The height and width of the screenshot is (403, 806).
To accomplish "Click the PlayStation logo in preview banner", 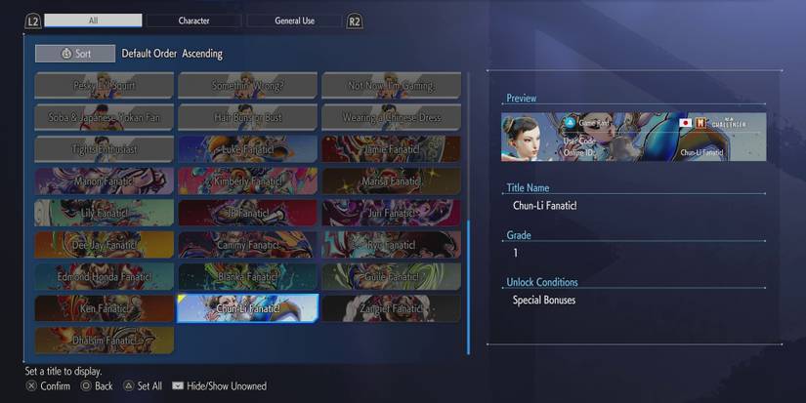I will point(570,123).
